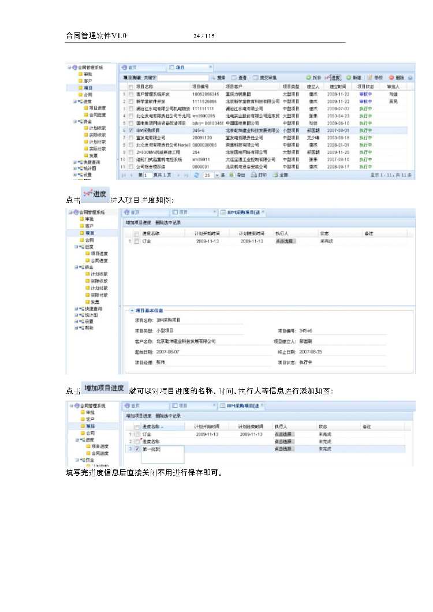Click the 导出 export icon in paging bar
This screenshot has width=433, height=612.
point(232,176)
